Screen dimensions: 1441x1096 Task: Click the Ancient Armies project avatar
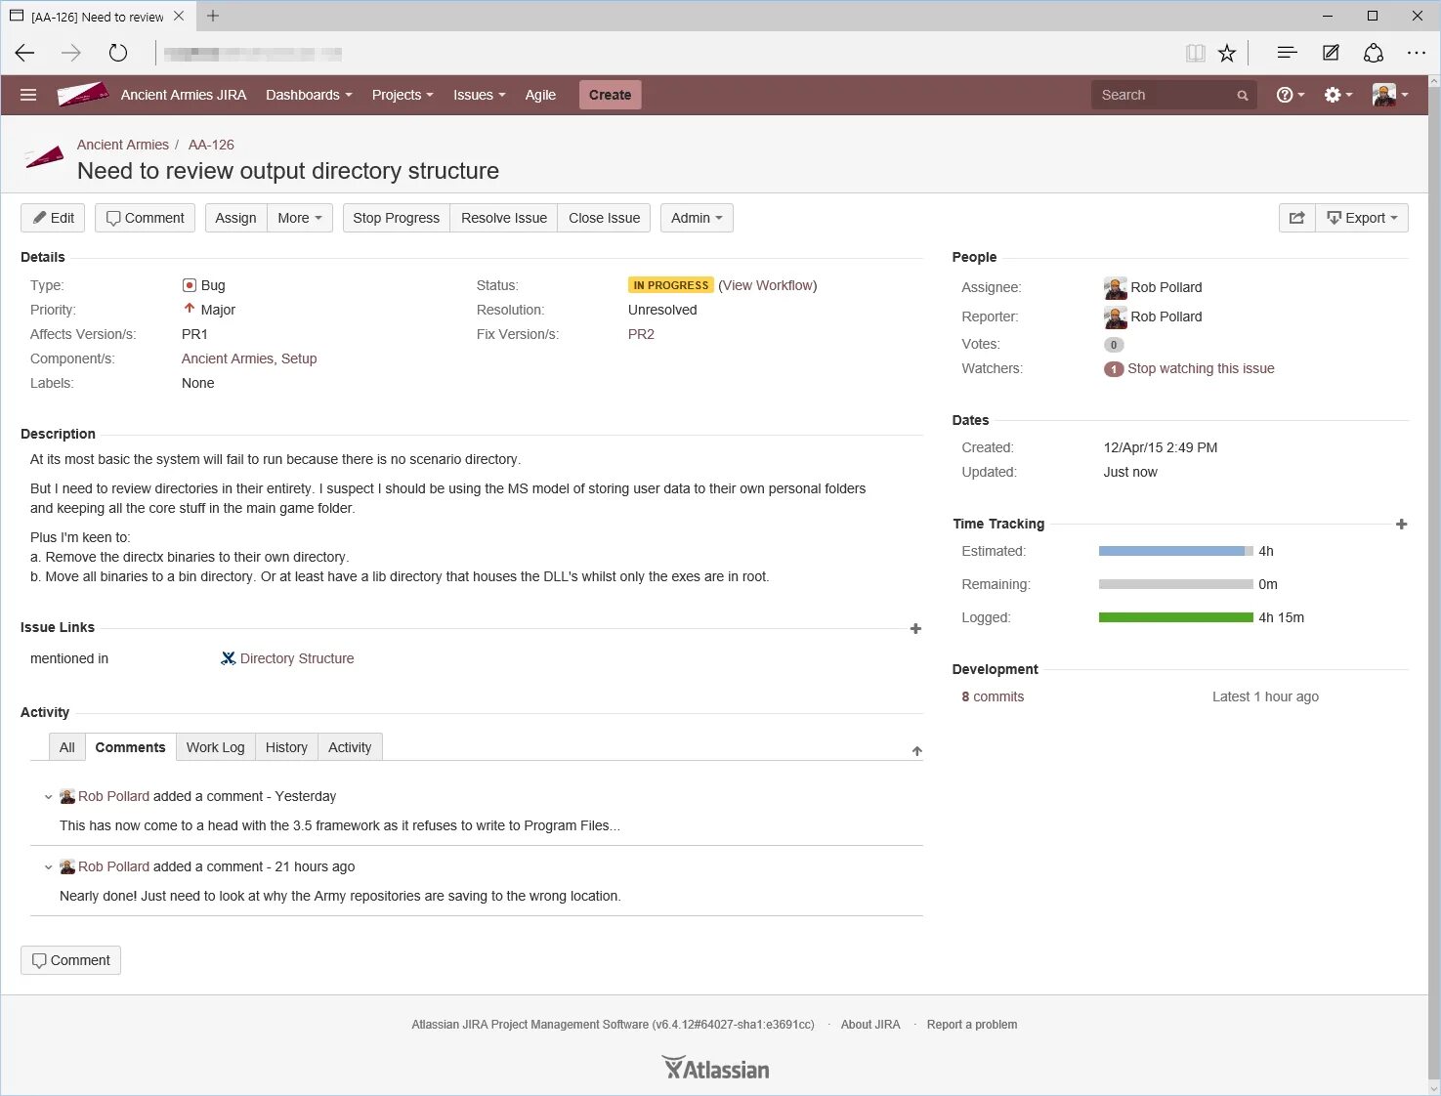[44, 157]
